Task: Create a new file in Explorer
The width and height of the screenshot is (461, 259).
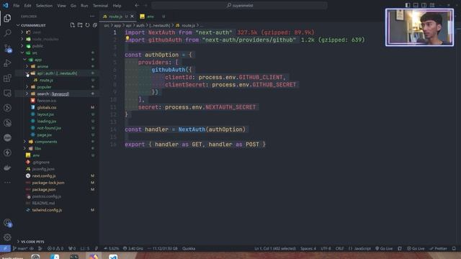Action: pyautogui.click(x=72, y=25)
